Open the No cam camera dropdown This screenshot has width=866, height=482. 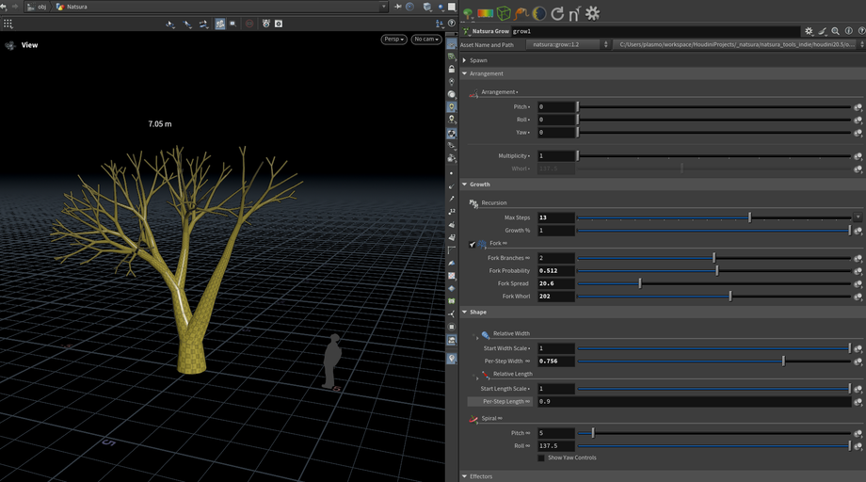click(x=426, y=40)
